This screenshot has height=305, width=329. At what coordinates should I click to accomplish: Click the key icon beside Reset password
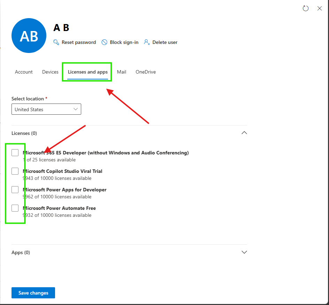(56, 42)
